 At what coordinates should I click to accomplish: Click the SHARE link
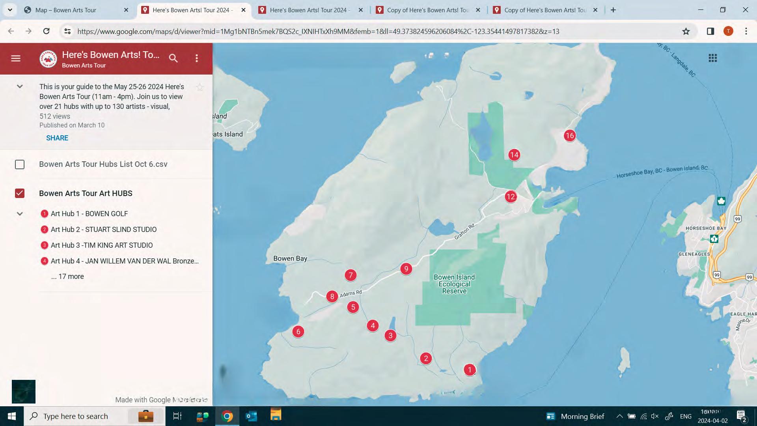click(57, 138)
